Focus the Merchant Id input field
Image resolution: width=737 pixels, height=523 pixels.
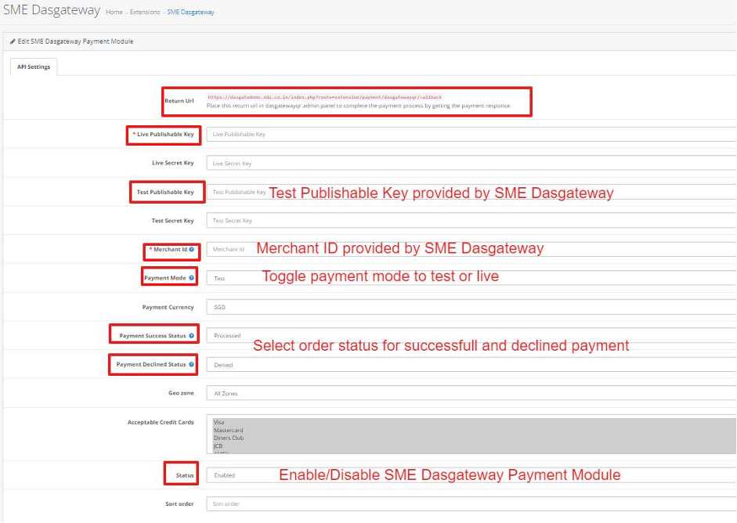(x=471, y=250)
